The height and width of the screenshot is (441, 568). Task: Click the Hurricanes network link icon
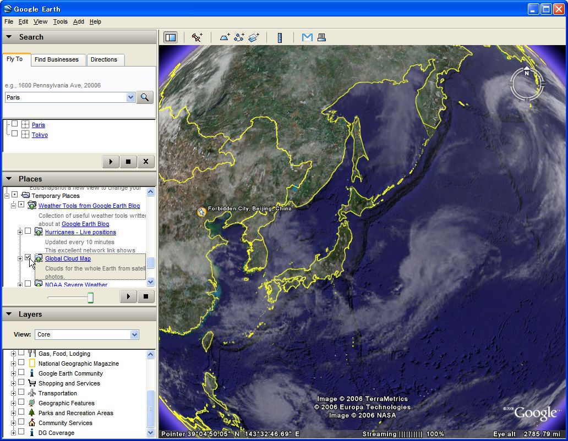39,232
